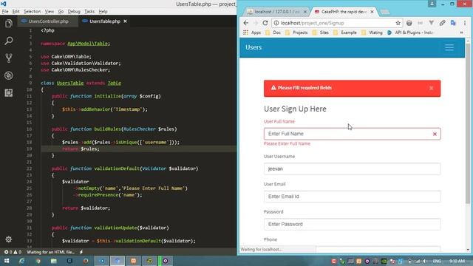Open the Doc bookmarks folder

click(x=273, y=33)
